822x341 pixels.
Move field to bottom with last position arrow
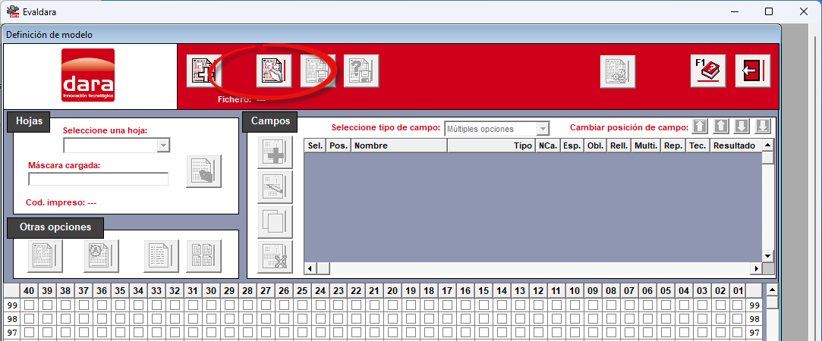pyautogui.click(x=762, y=126)
